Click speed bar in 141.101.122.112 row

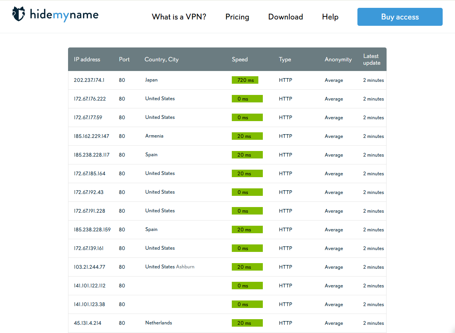[x=247, y=286]
